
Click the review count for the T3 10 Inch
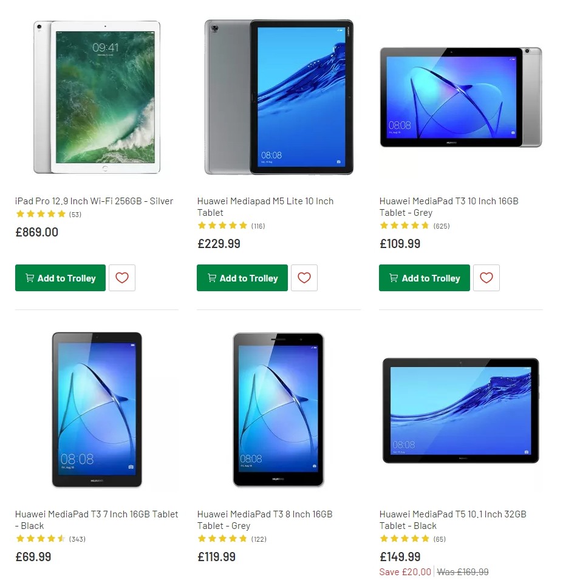(441, 226)
